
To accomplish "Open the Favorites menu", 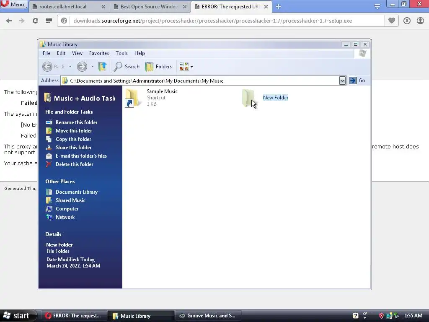I will (x=99, y=53).
